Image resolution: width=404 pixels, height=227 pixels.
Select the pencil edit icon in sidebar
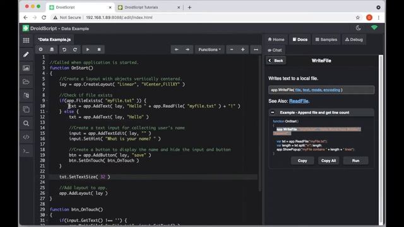pyautogui.click(x=26, y=55)
